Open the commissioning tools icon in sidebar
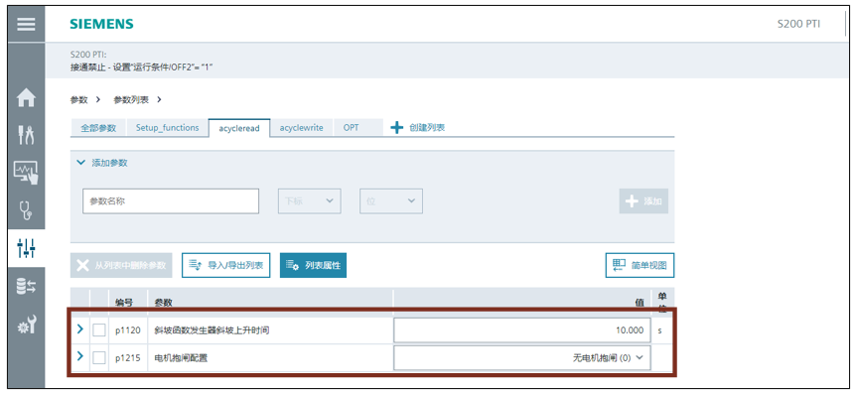This screenshot has width=855, height=393. (26, 135)
